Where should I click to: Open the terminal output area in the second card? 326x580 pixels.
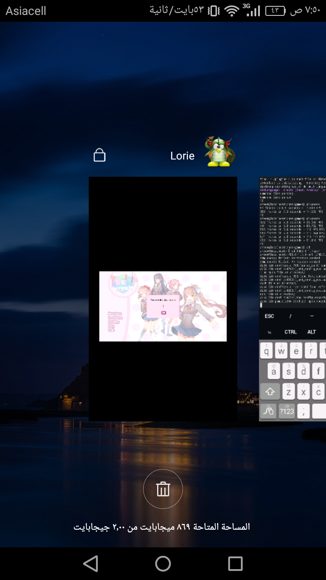click(x=292, y=242)
